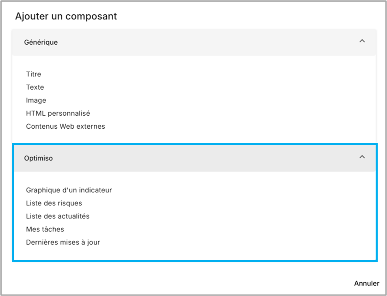The width and height of the screenshot is (387, 296).
Task: Add Dernières mises à jour component
Action: 63,242
